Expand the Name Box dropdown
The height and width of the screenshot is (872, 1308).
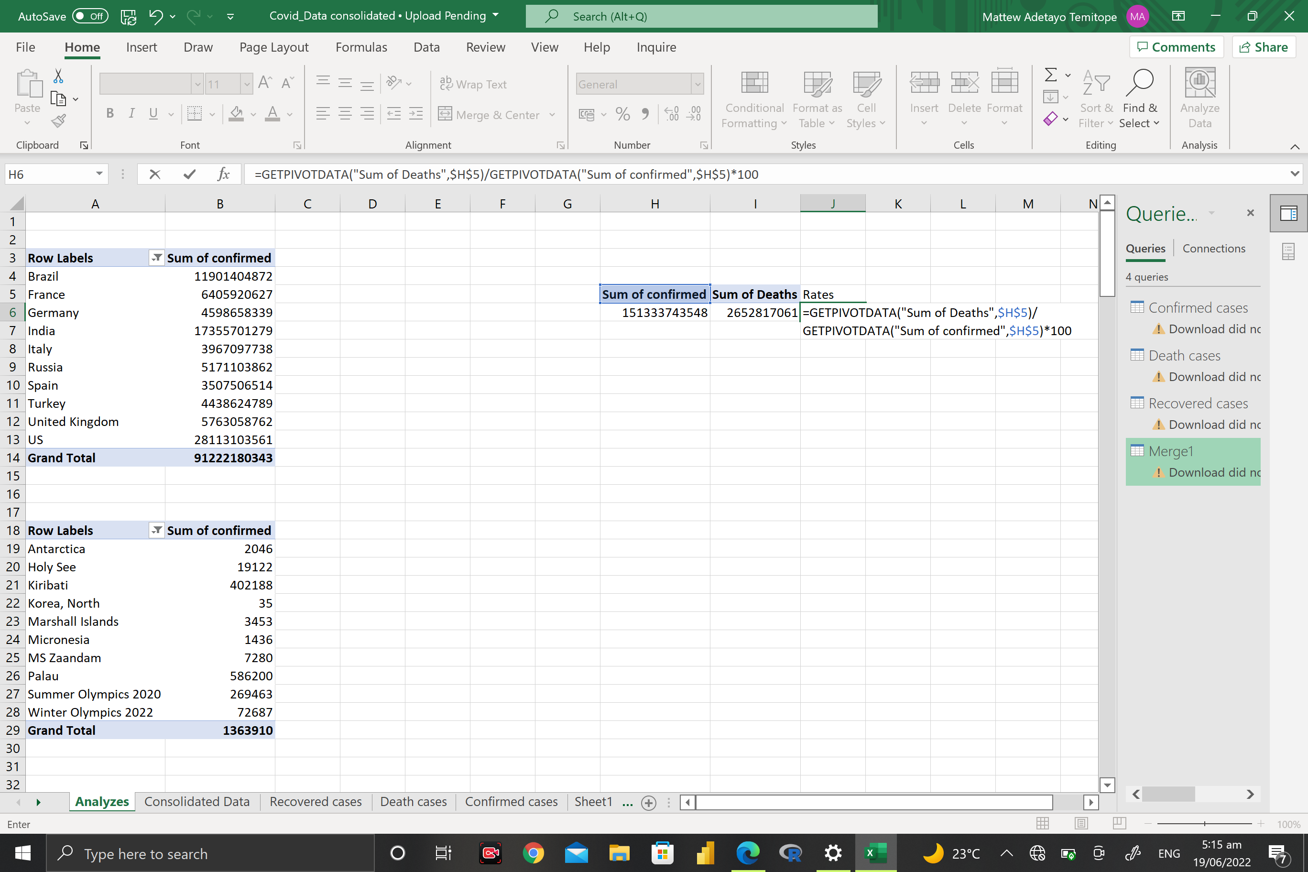(99, 174)
